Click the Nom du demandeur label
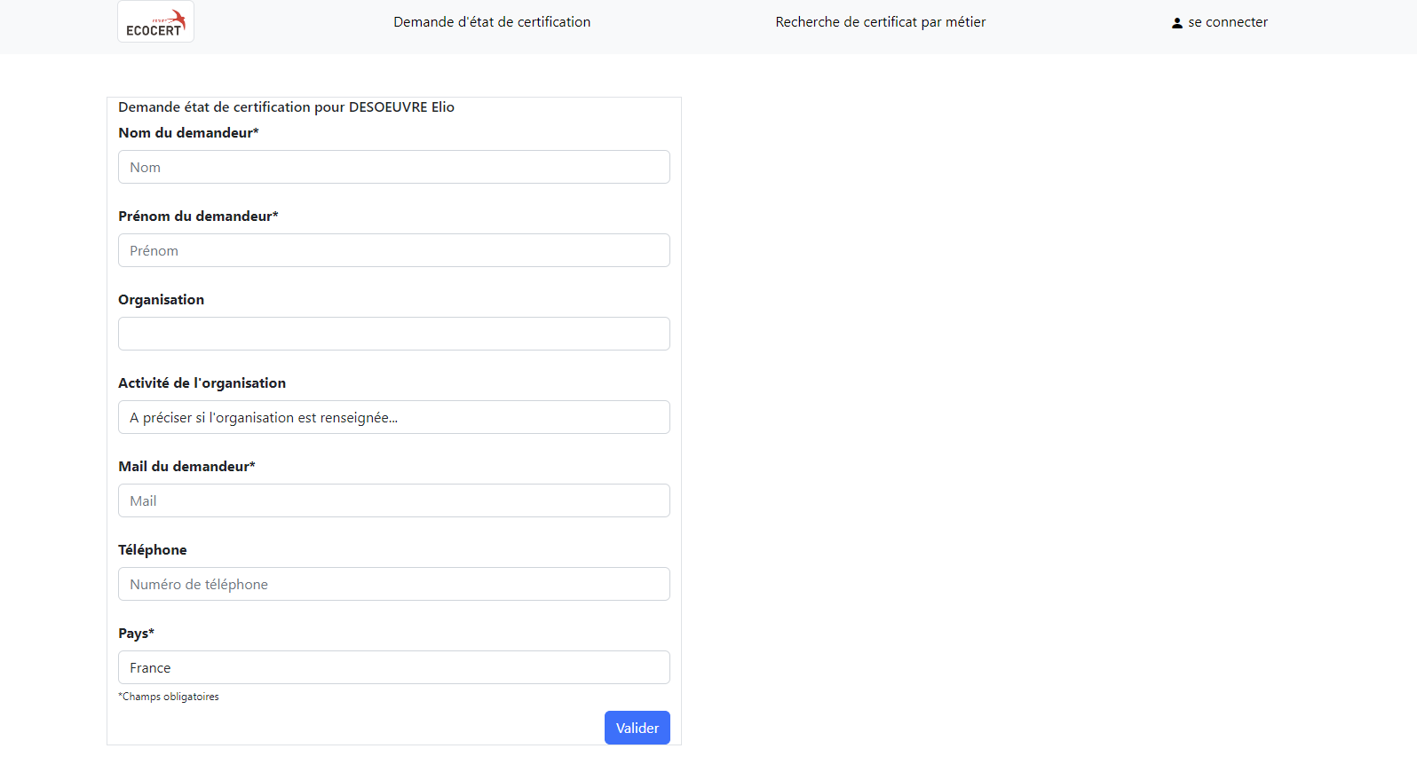 pos(188,133)
